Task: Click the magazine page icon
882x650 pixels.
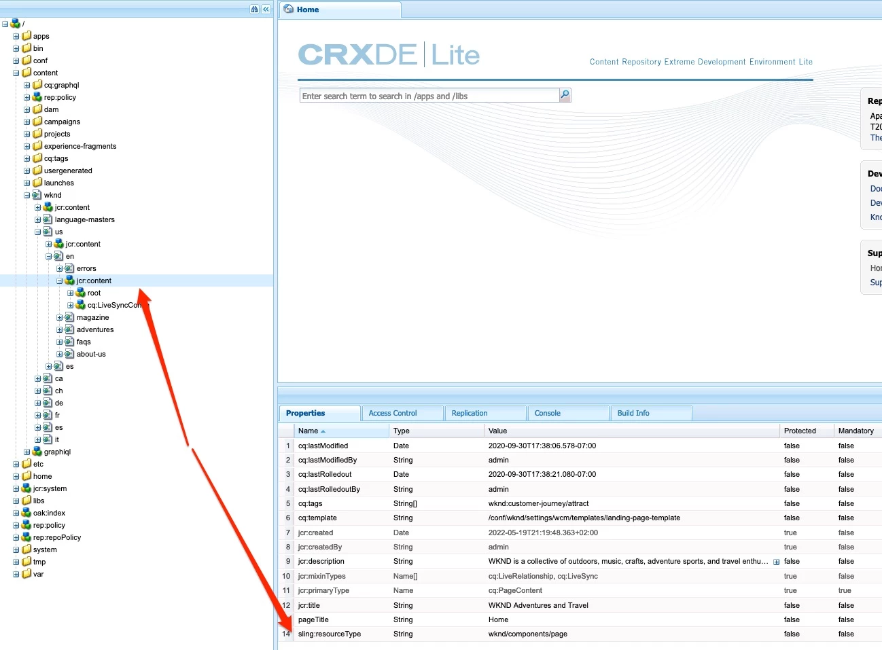Action: coord(70,317)
